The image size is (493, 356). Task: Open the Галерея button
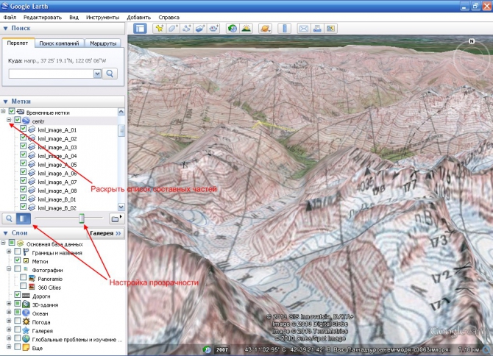click(x=105, y=233)
